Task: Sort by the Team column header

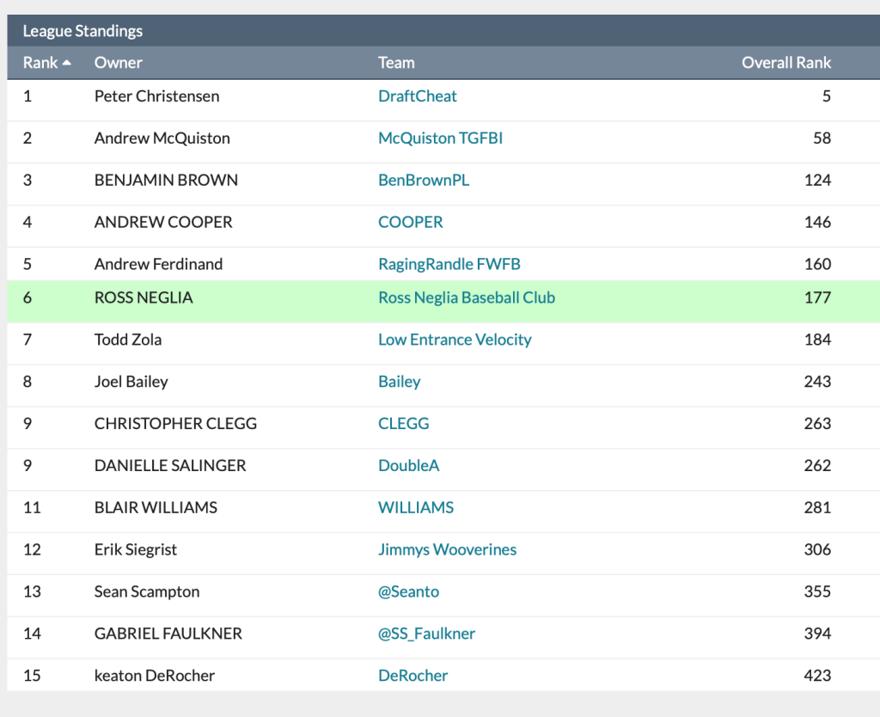Action: (x=396, y=63)
